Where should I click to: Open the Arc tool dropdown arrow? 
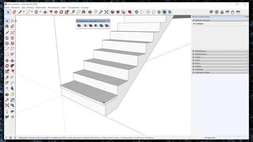tap(32, 12)
